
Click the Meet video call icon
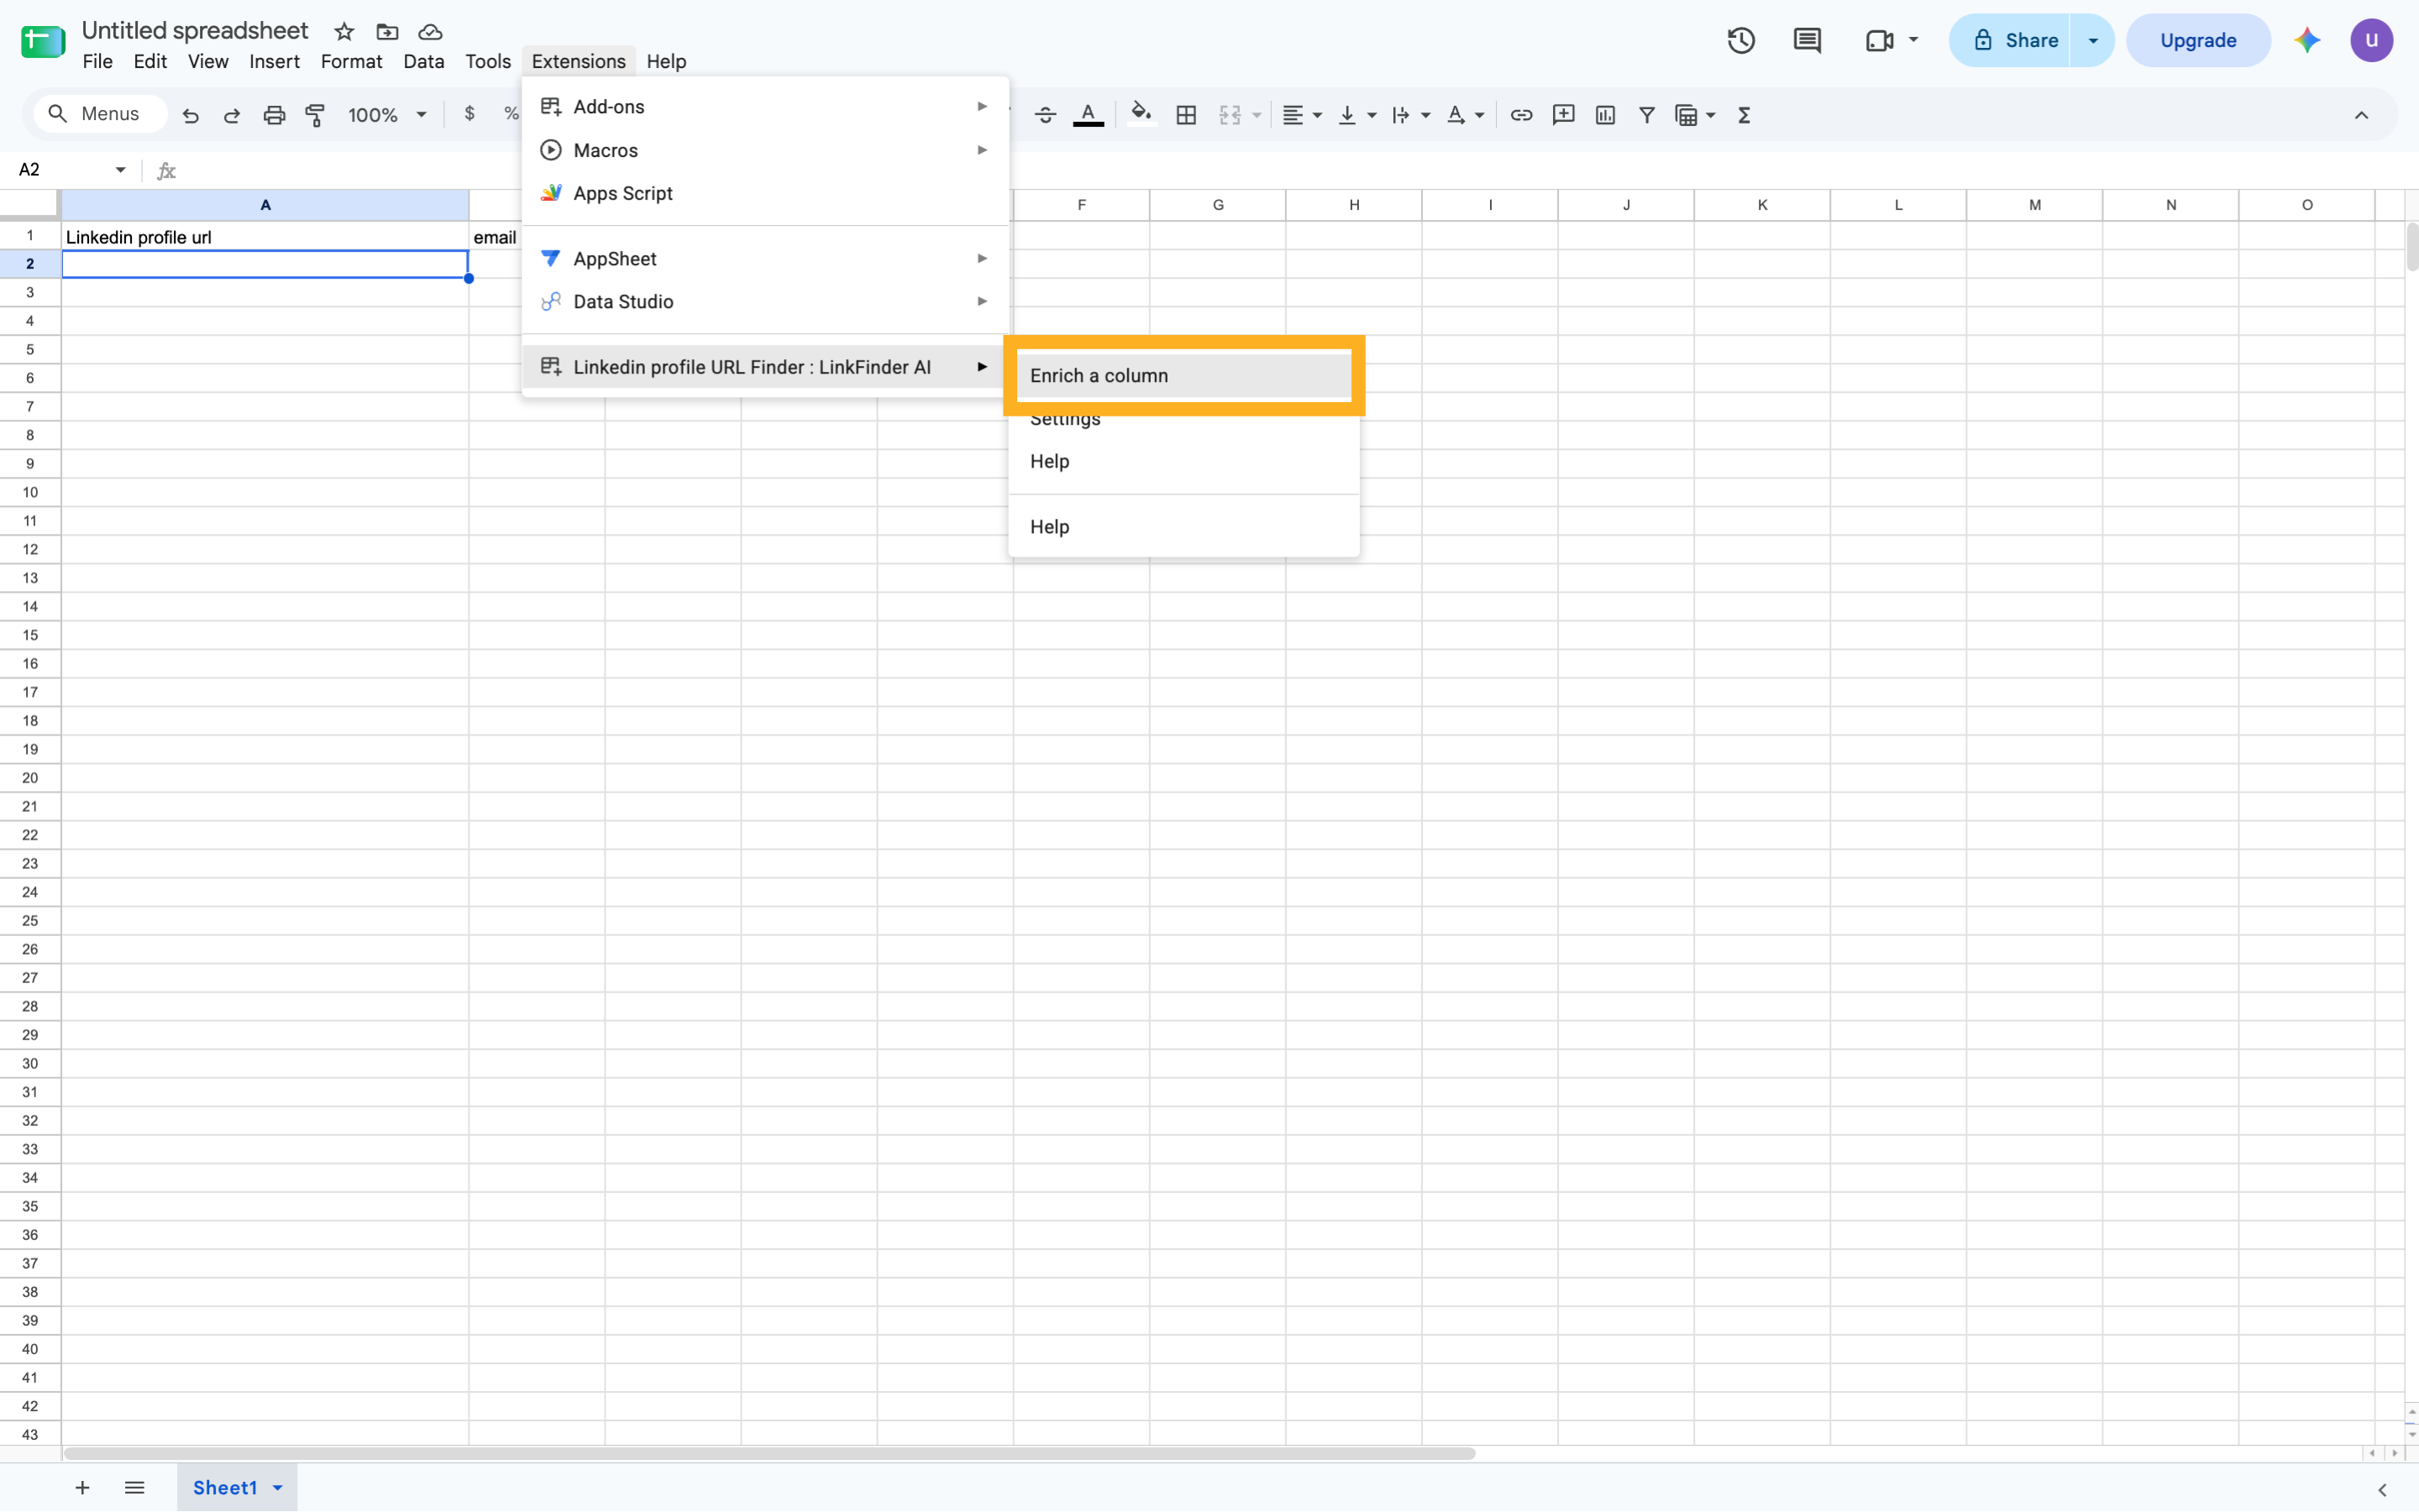tap(1880, 40)
